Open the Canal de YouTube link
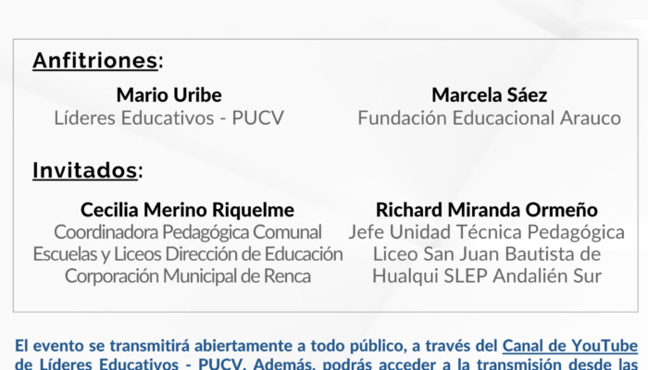Screen dimensions: 648x370 tap(570, 346)
